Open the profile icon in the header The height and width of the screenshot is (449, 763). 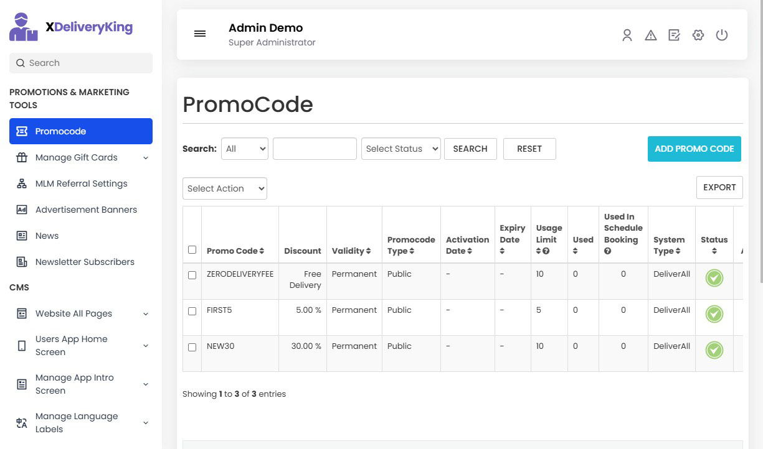(x=627, y=35)
